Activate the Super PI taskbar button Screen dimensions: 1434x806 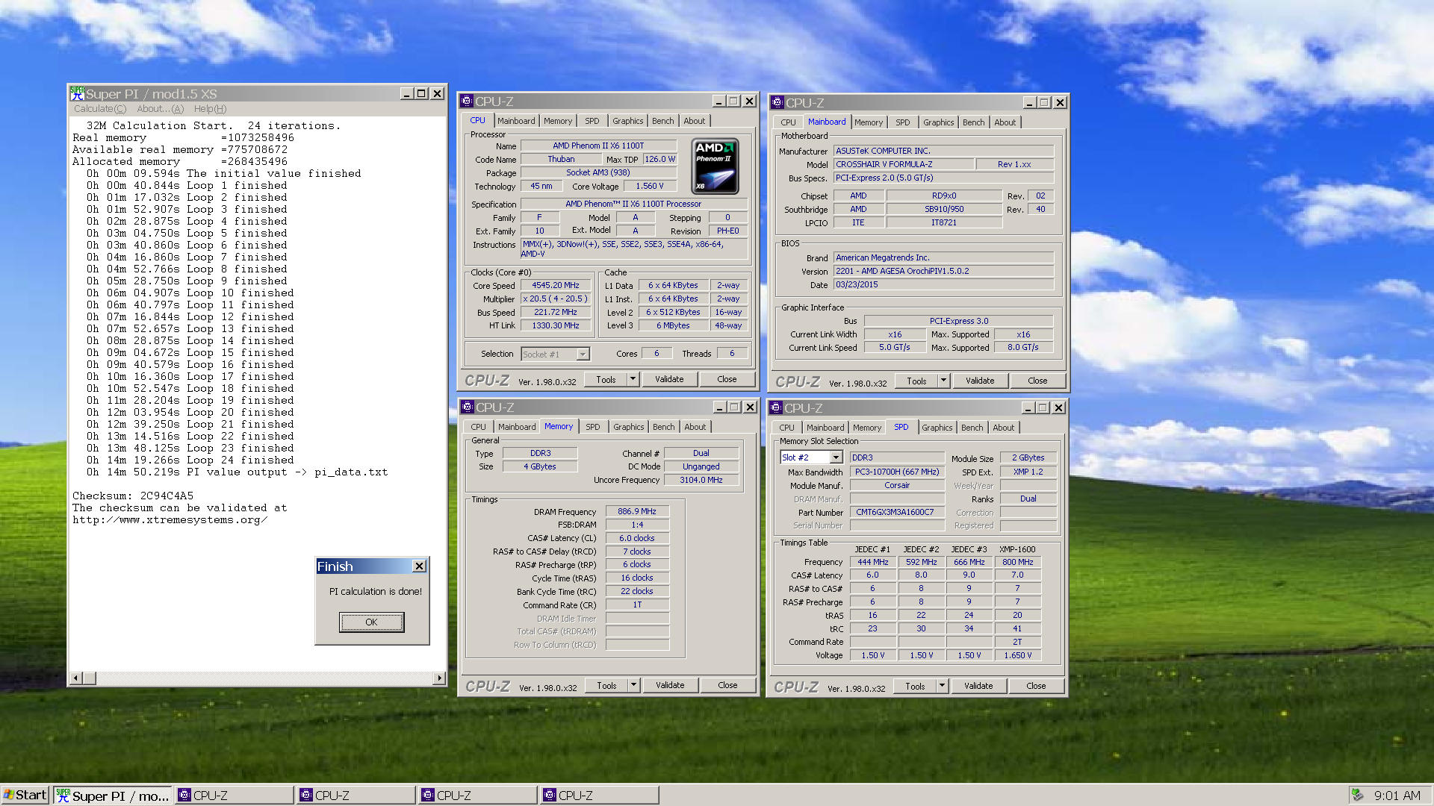point(113,796)
